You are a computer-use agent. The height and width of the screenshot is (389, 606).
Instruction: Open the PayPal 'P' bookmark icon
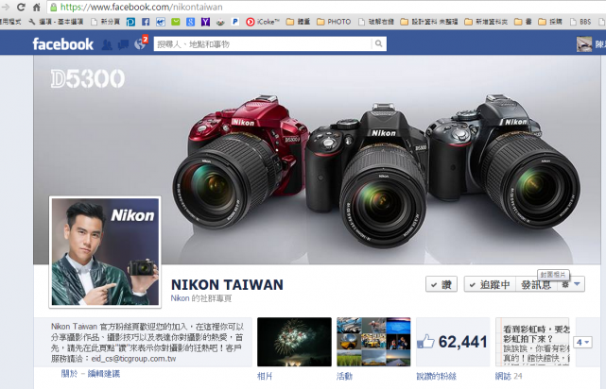click(235, 22)
